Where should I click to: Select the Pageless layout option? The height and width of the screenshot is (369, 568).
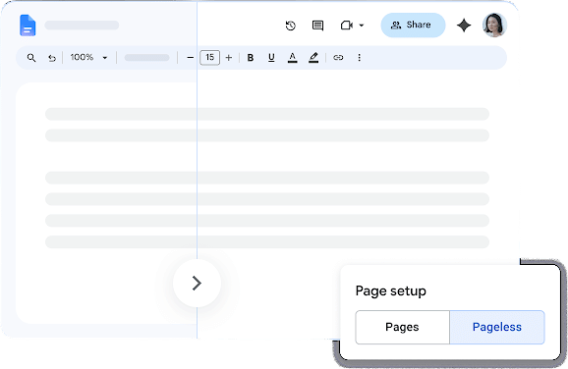(497, 327)
